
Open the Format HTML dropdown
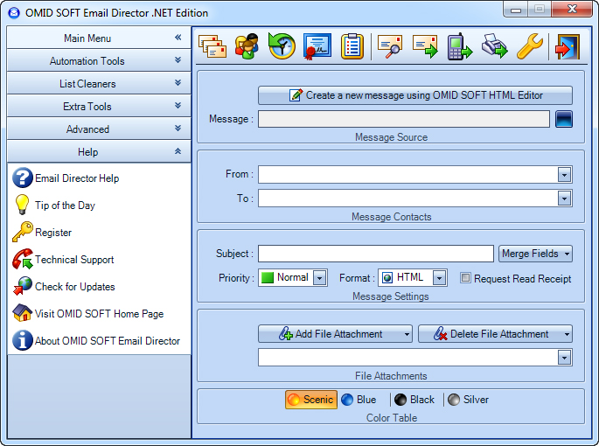[439, 277]
